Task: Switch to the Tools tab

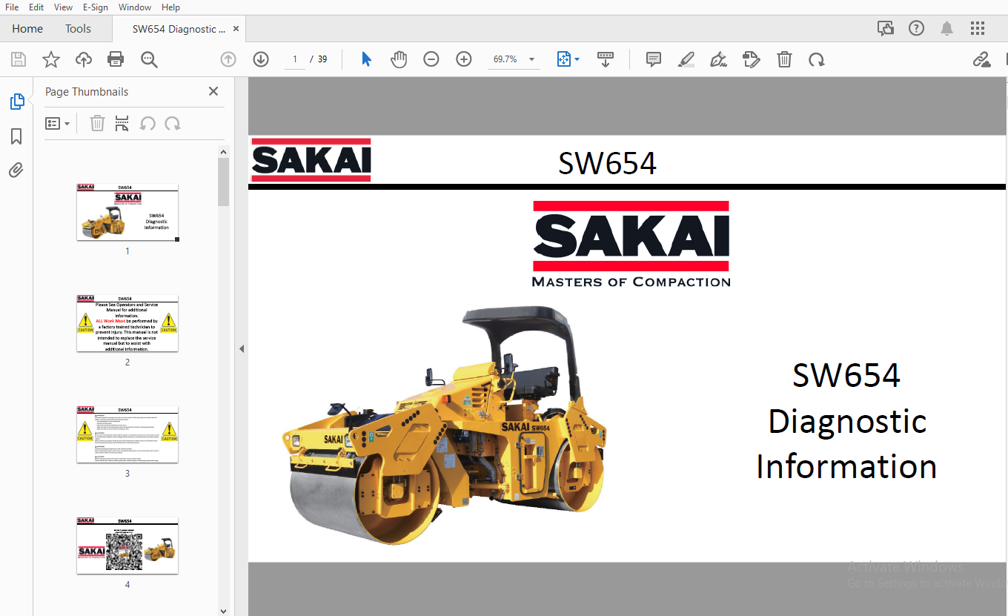Action: click(x=78, y=29)
